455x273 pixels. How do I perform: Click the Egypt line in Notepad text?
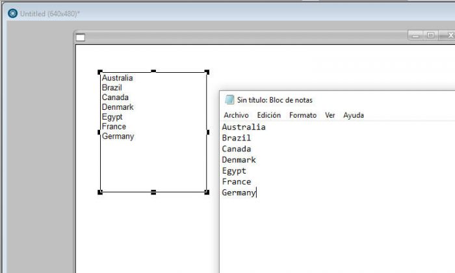click(x=234, y=171)
